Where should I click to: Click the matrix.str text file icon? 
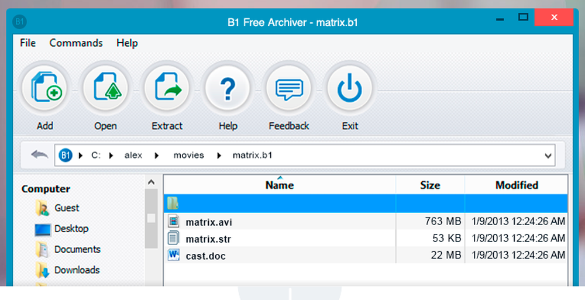(173, 238)
